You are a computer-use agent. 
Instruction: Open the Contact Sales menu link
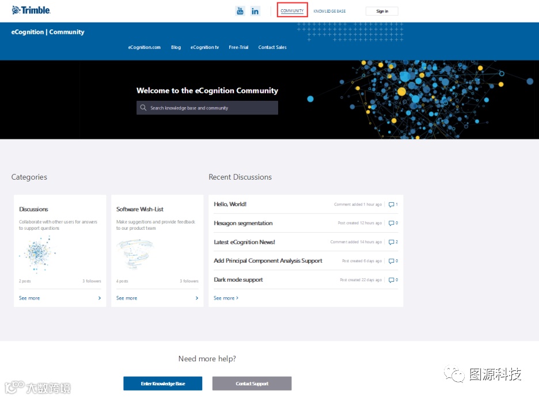tap(272, 47)
